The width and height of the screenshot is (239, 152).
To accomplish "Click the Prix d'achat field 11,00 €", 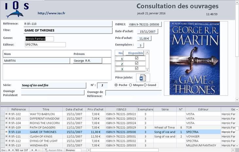I will pyautogui.click(x=144, y=38).
